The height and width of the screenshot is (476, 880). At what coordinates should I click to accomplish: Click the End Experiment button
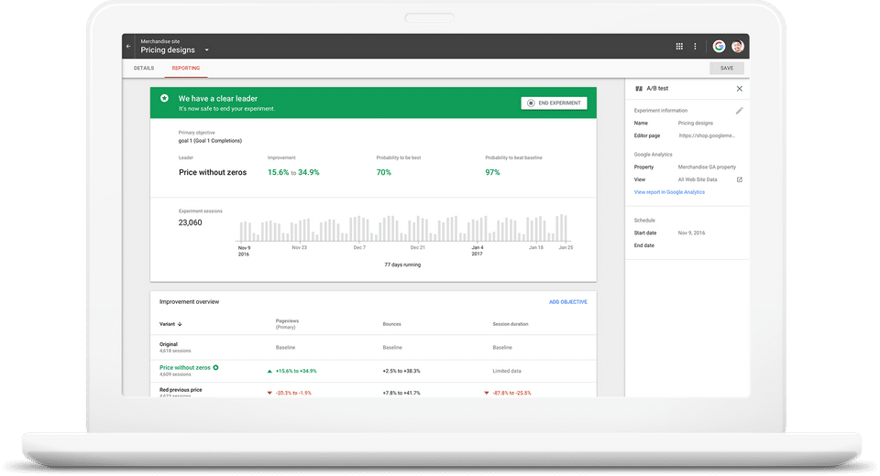click(x=554, y=103)
